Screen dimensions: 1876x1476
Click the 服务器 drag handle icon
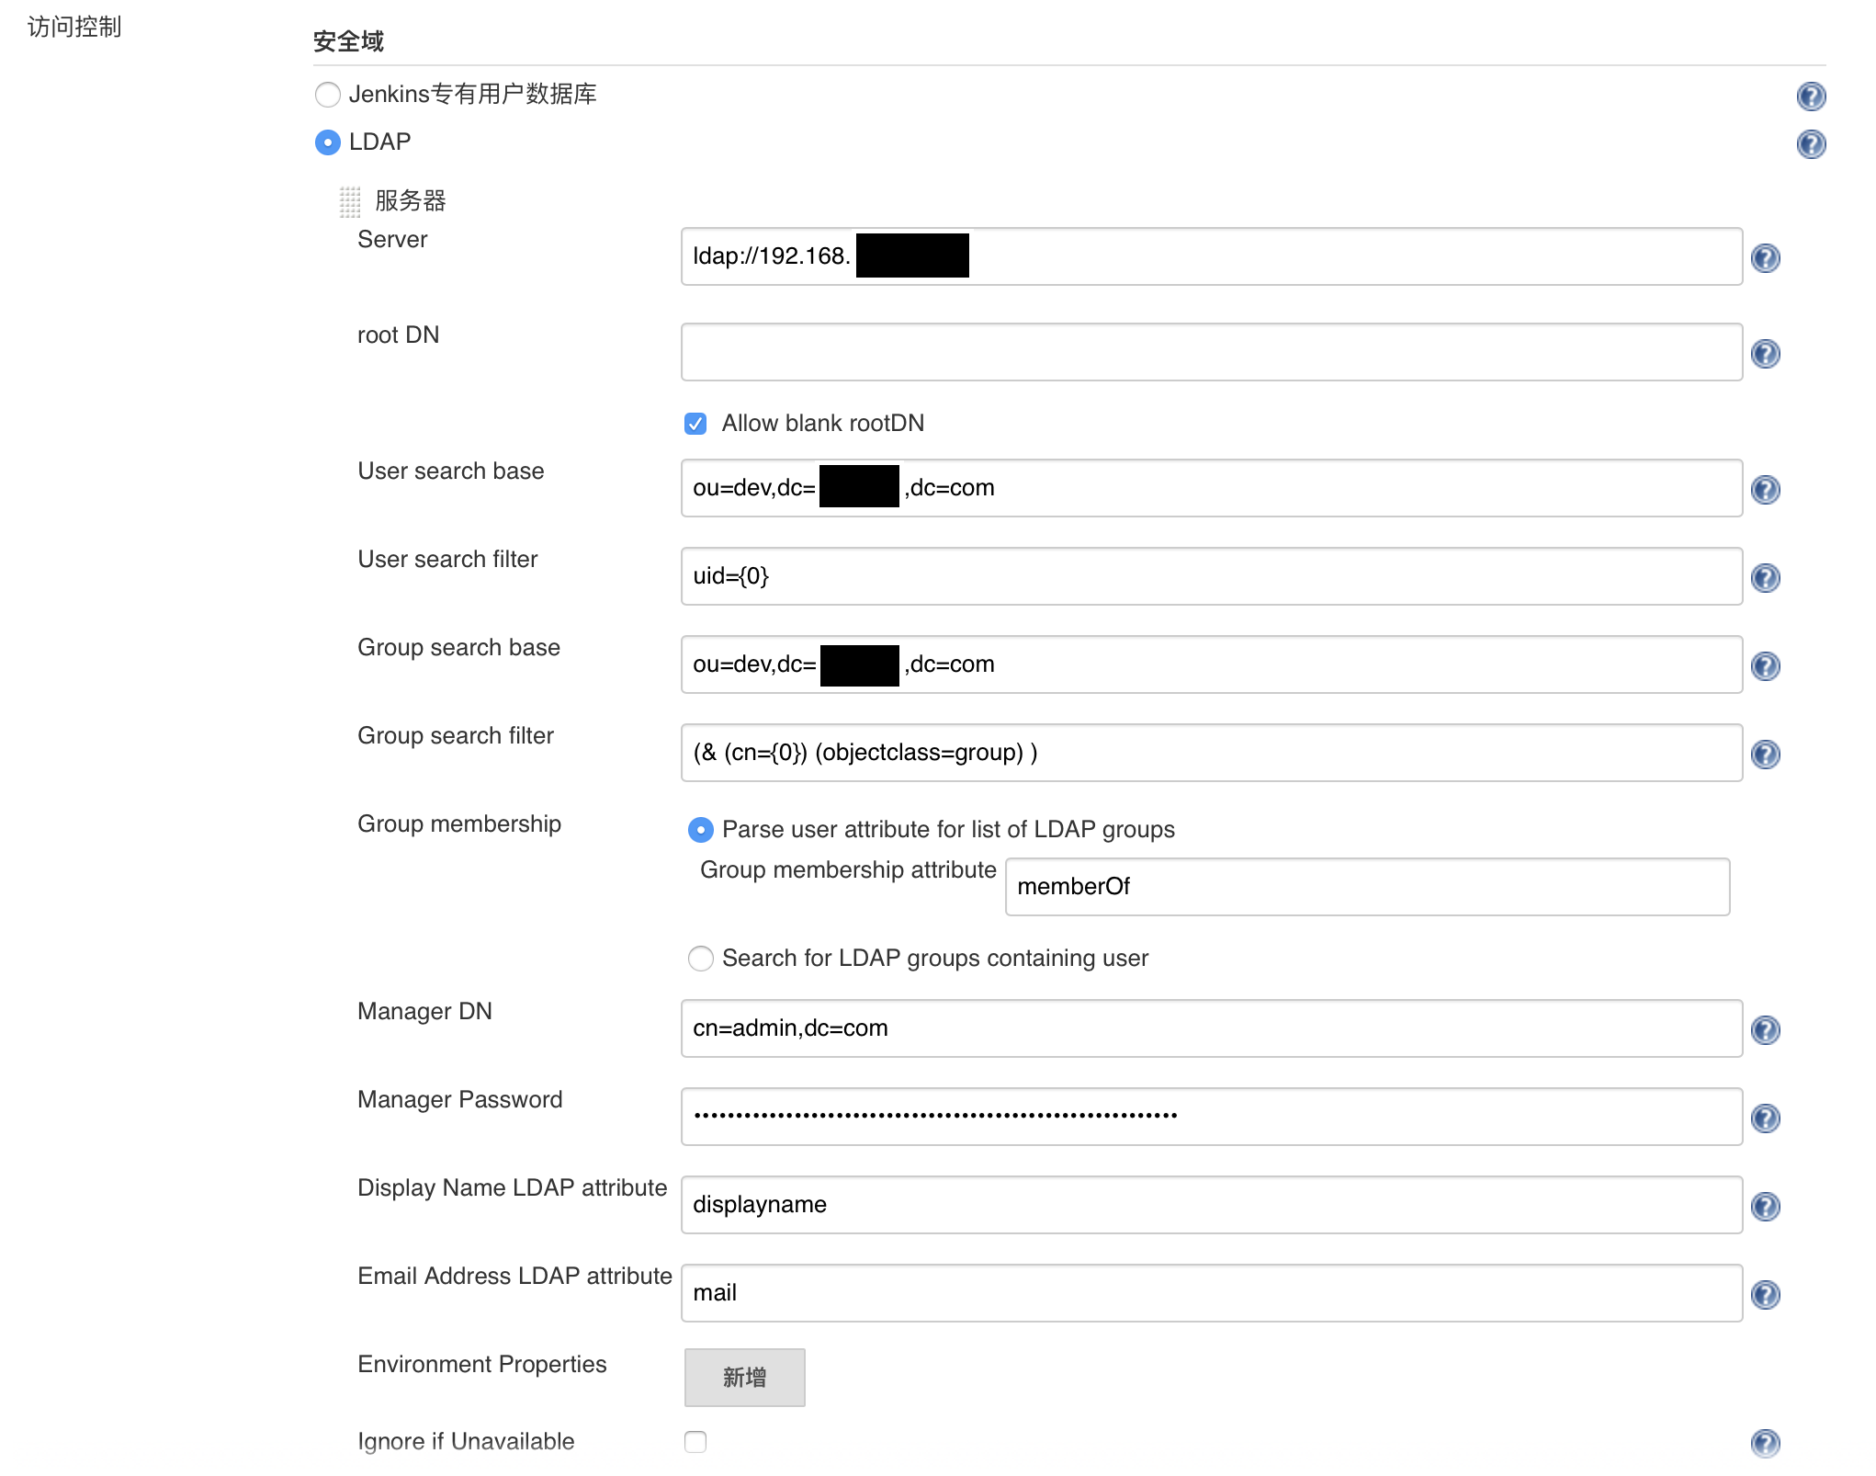[x=350, y=201]
